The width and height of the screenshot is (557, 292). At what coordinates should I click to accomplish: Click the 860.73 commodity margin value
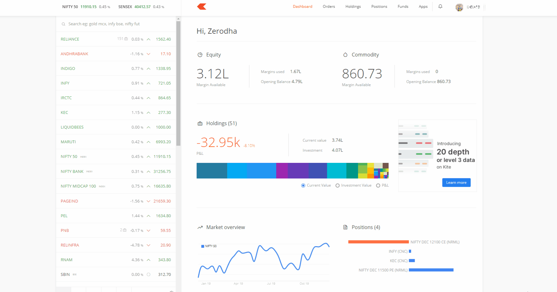pos(362,74)
